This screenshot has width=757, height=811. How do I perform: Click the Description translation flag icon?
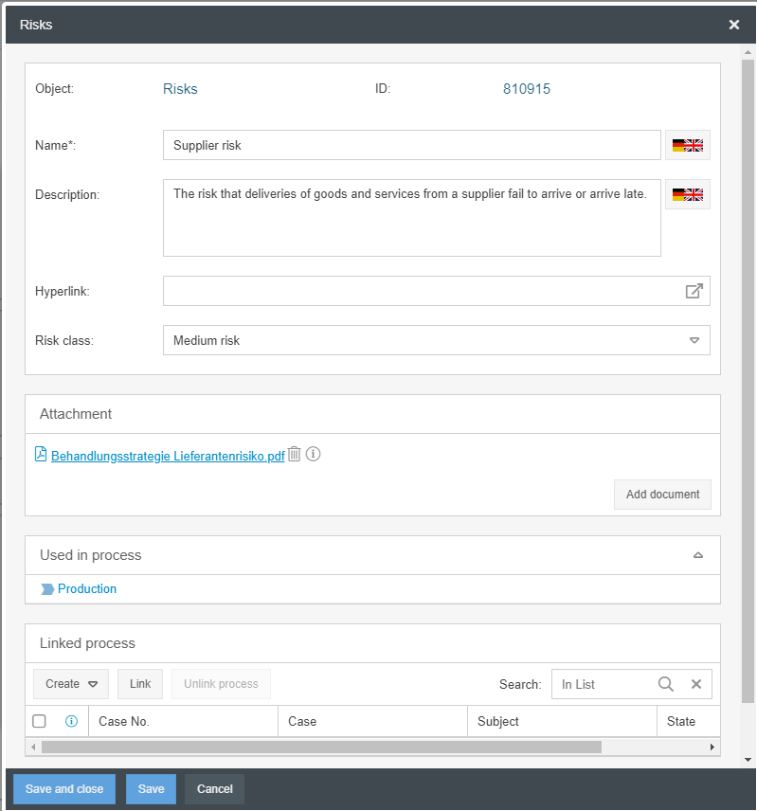[687, 195]
